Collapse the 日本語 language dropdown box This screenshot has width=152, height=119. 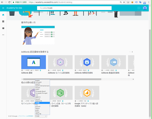click(41, 116)
